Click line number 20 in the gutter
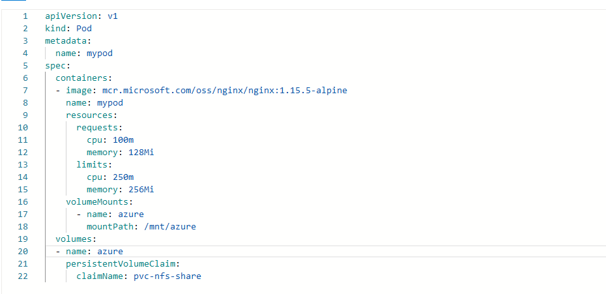The width and height of the screenshot is (606, 294). 23,252
